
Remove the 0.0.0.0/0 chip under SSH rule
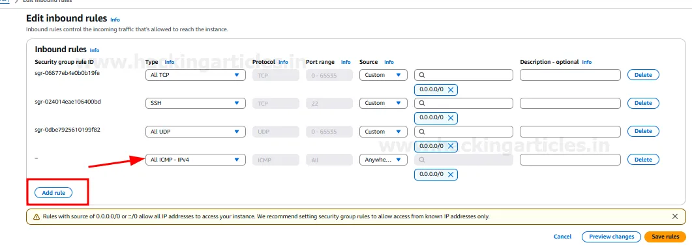pos(451,118)
